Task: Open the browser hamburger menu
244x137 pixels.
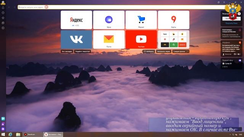Action: [x=224, y=2]
